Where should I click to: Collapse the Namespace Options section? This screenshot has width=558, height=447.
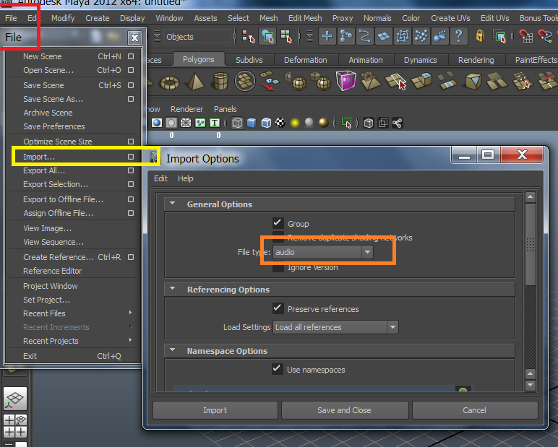pyautogui.click(x=173, y=350)
